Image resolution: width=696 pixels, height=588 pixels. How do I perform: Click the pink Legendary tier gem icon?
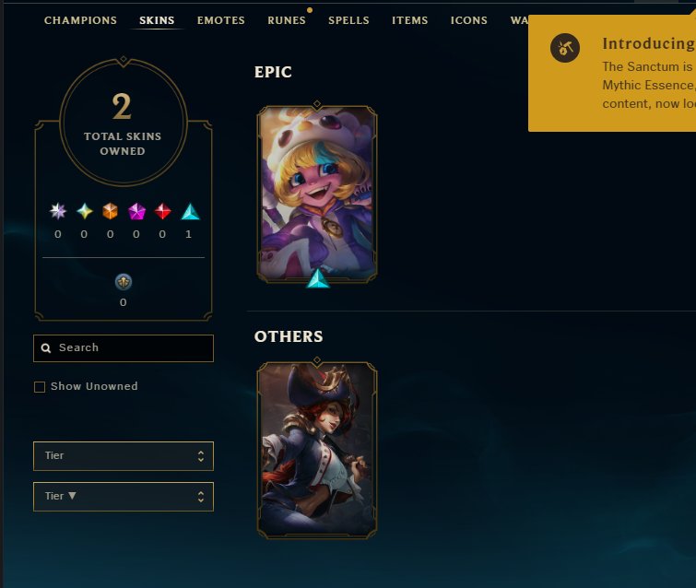coord(136,211)
